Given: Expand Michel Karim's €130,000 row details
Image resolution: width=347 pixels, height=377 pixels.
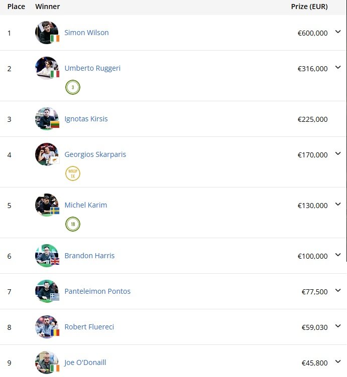Looking at the screenshot, I should tap(338, 205).
